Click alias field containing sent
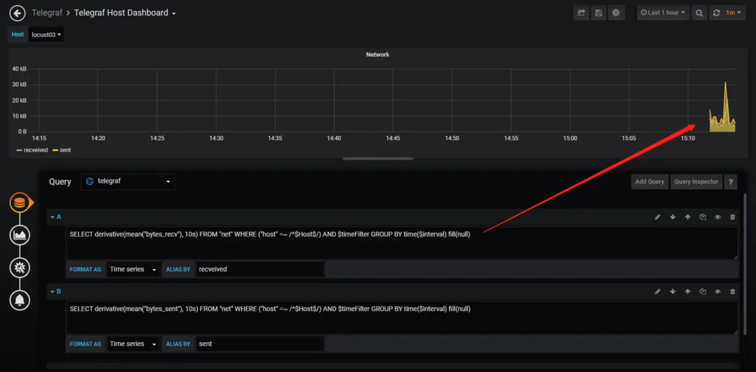 click(260, 344)
